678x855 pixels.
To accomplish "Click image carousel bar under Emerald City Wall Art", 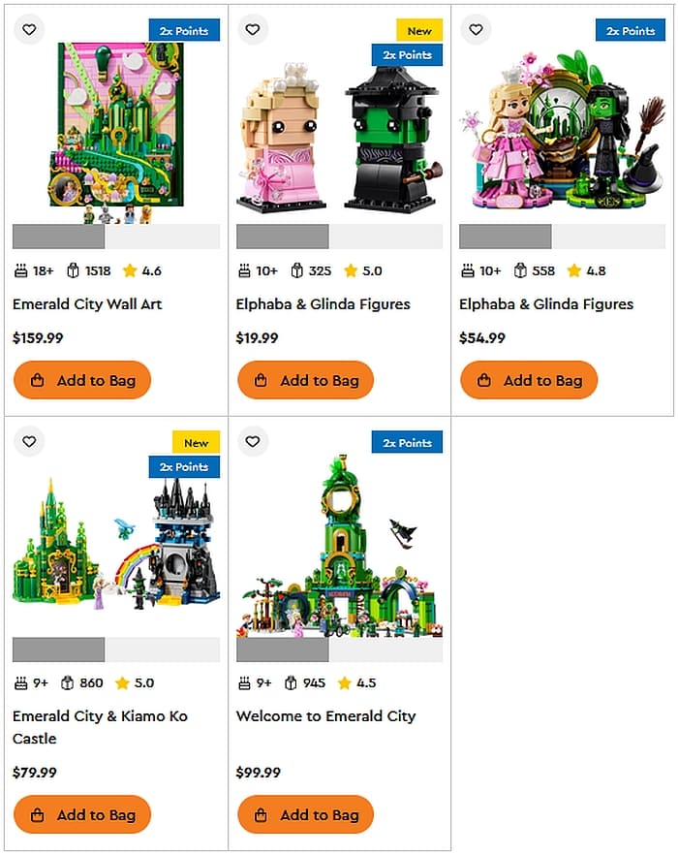I will pos(116,237).
